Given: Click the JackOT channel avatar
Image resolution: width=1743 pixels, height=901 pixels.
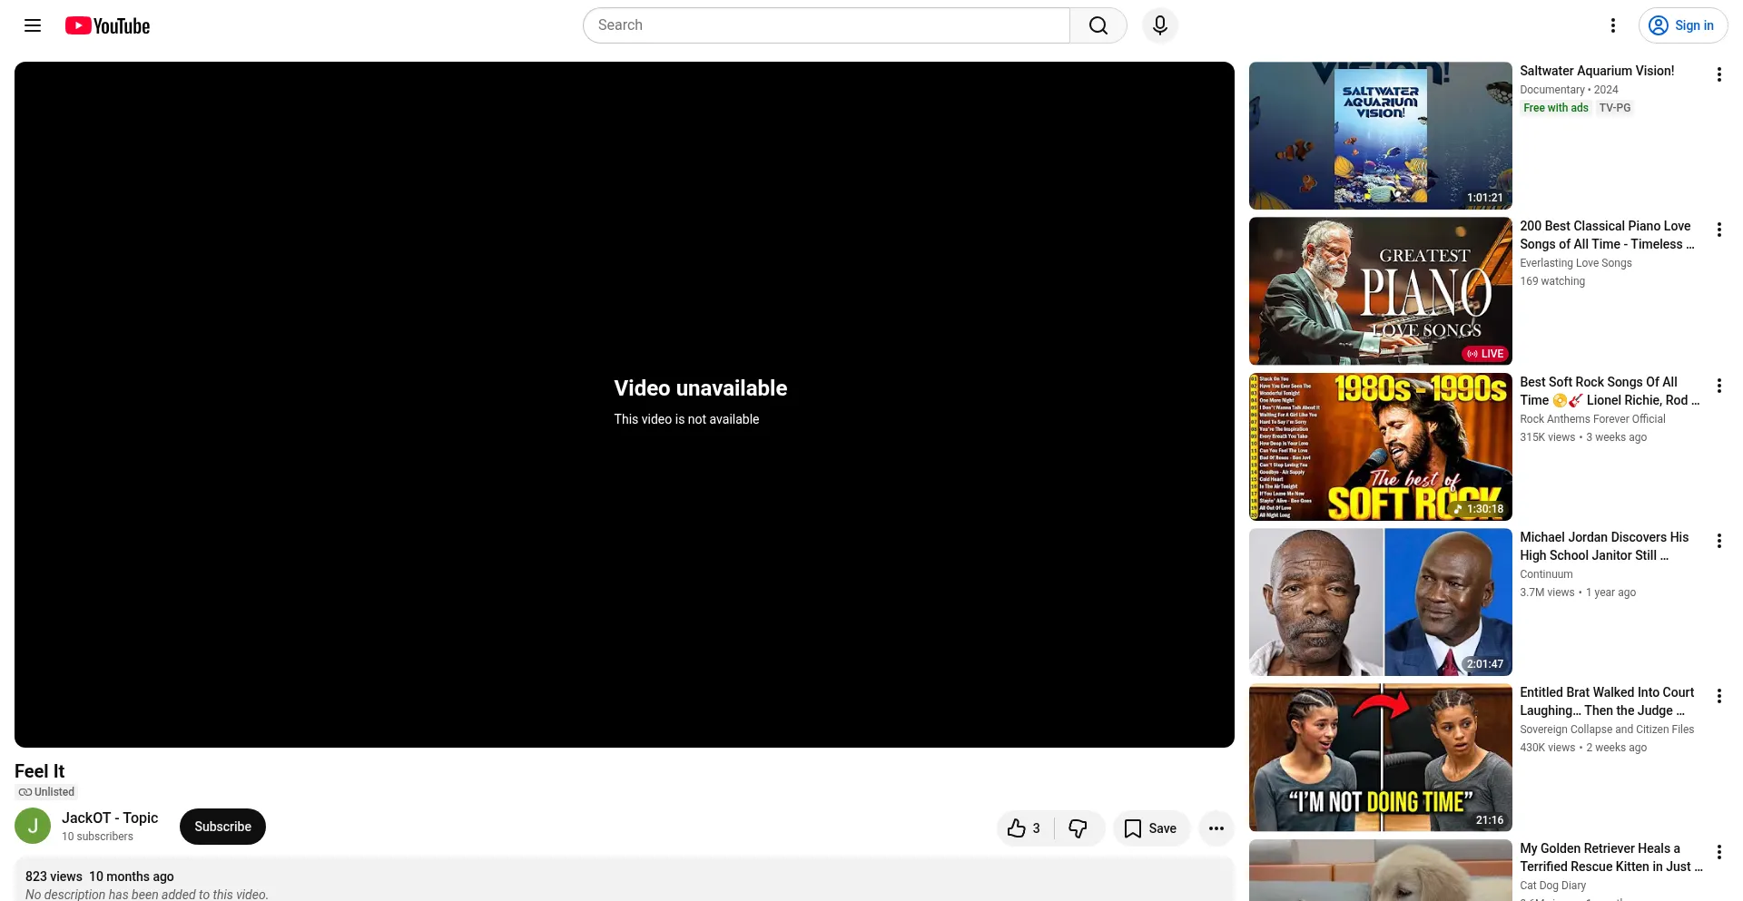Looking at the screenshot, I should point(33,827).
